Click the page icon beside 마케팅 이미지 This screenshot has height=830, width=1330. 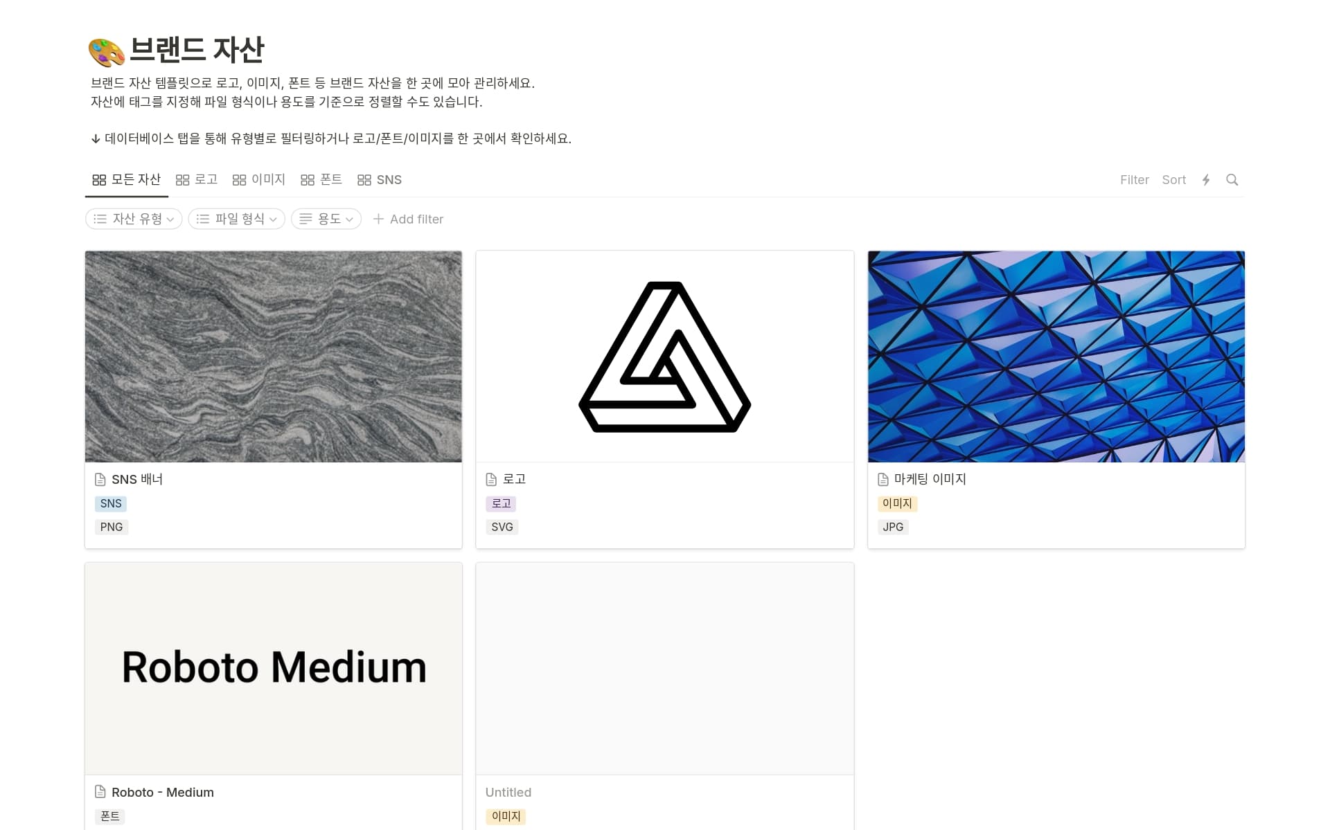coord(883,480)
